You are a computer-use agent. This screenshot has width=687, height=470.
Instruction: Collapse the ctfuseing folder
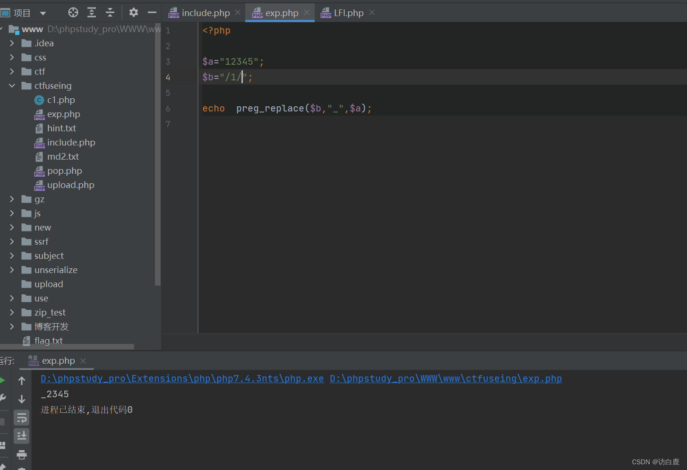pos(12,85)
